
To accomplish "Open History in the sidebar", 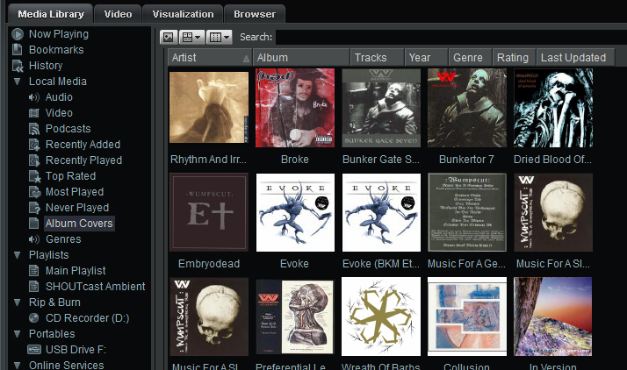I will pos(46,66).
